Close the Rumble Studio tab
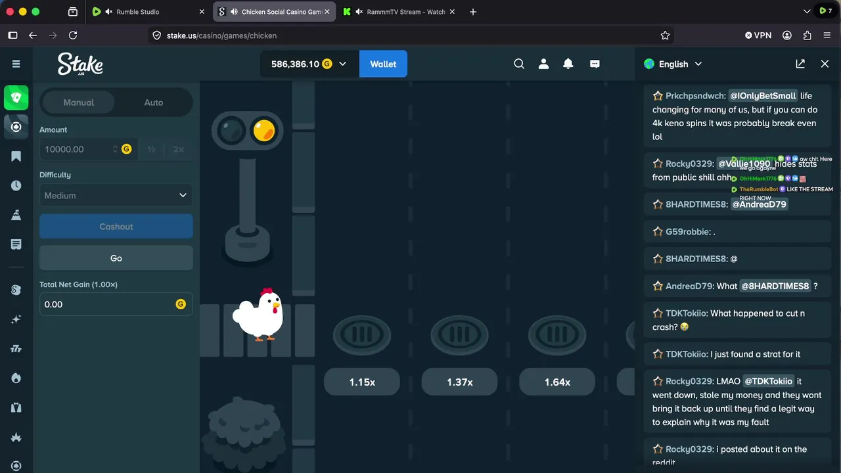The width and height of the screenshot is (841, 473). [x=201, y=12]
